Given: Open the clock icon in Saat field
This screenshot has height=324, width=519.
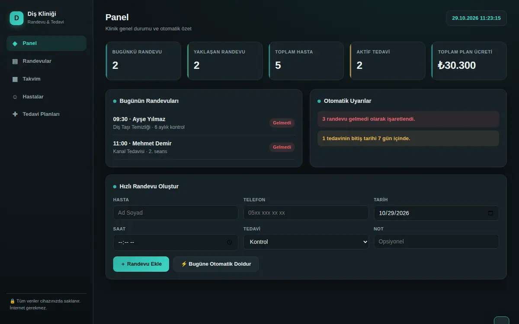Looking at the screenshot, I should click(x=230, y=242).
